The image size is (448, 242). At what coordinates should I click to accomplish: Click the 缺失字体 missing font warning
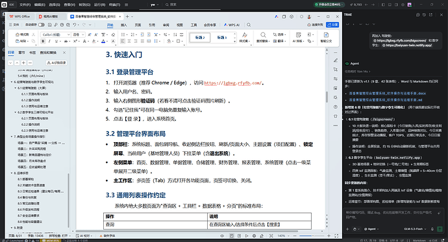pos(107,236)
